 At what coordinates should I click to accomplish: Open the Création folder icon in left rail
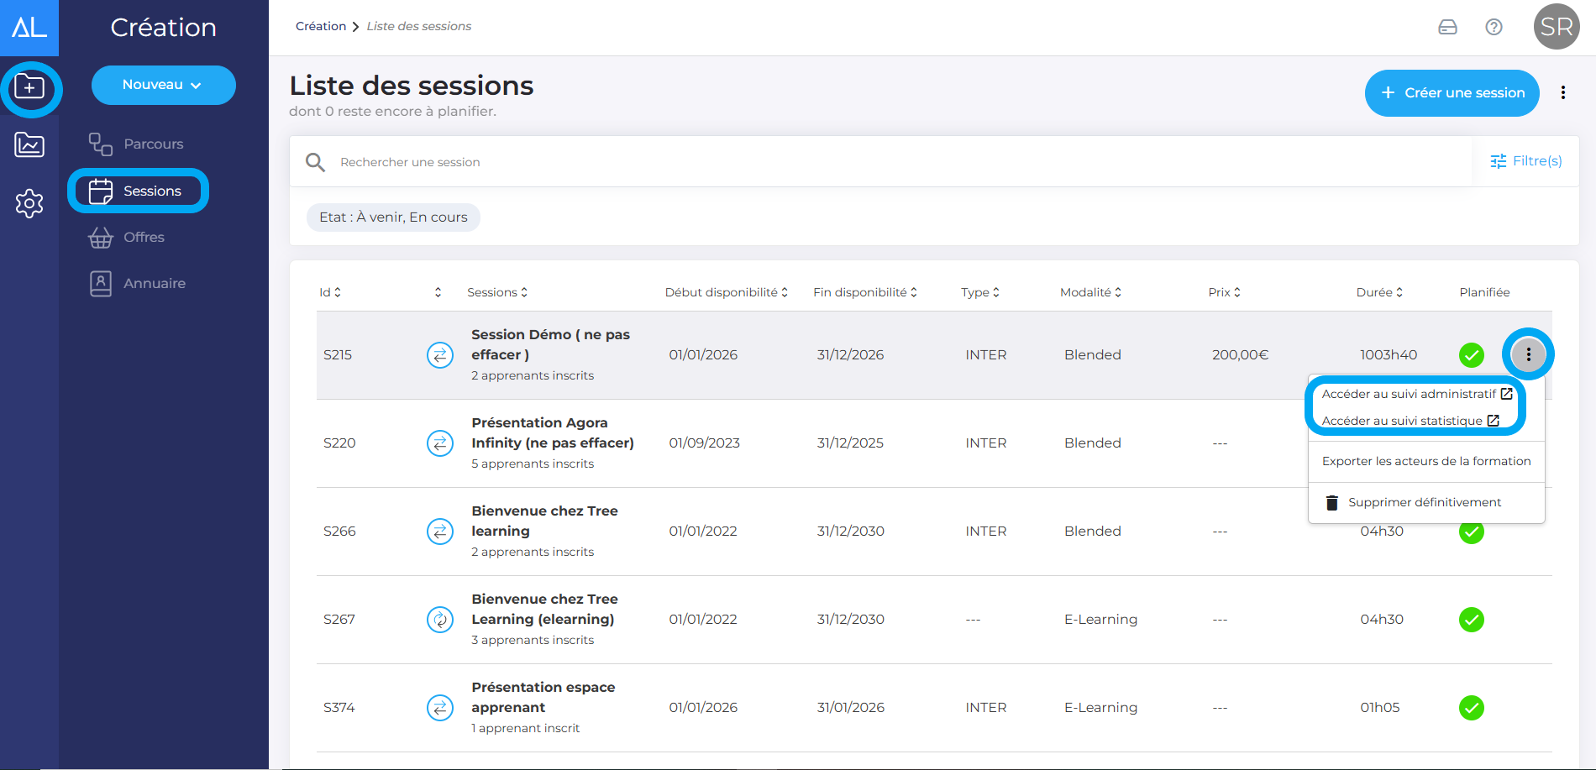coord(30,87)
